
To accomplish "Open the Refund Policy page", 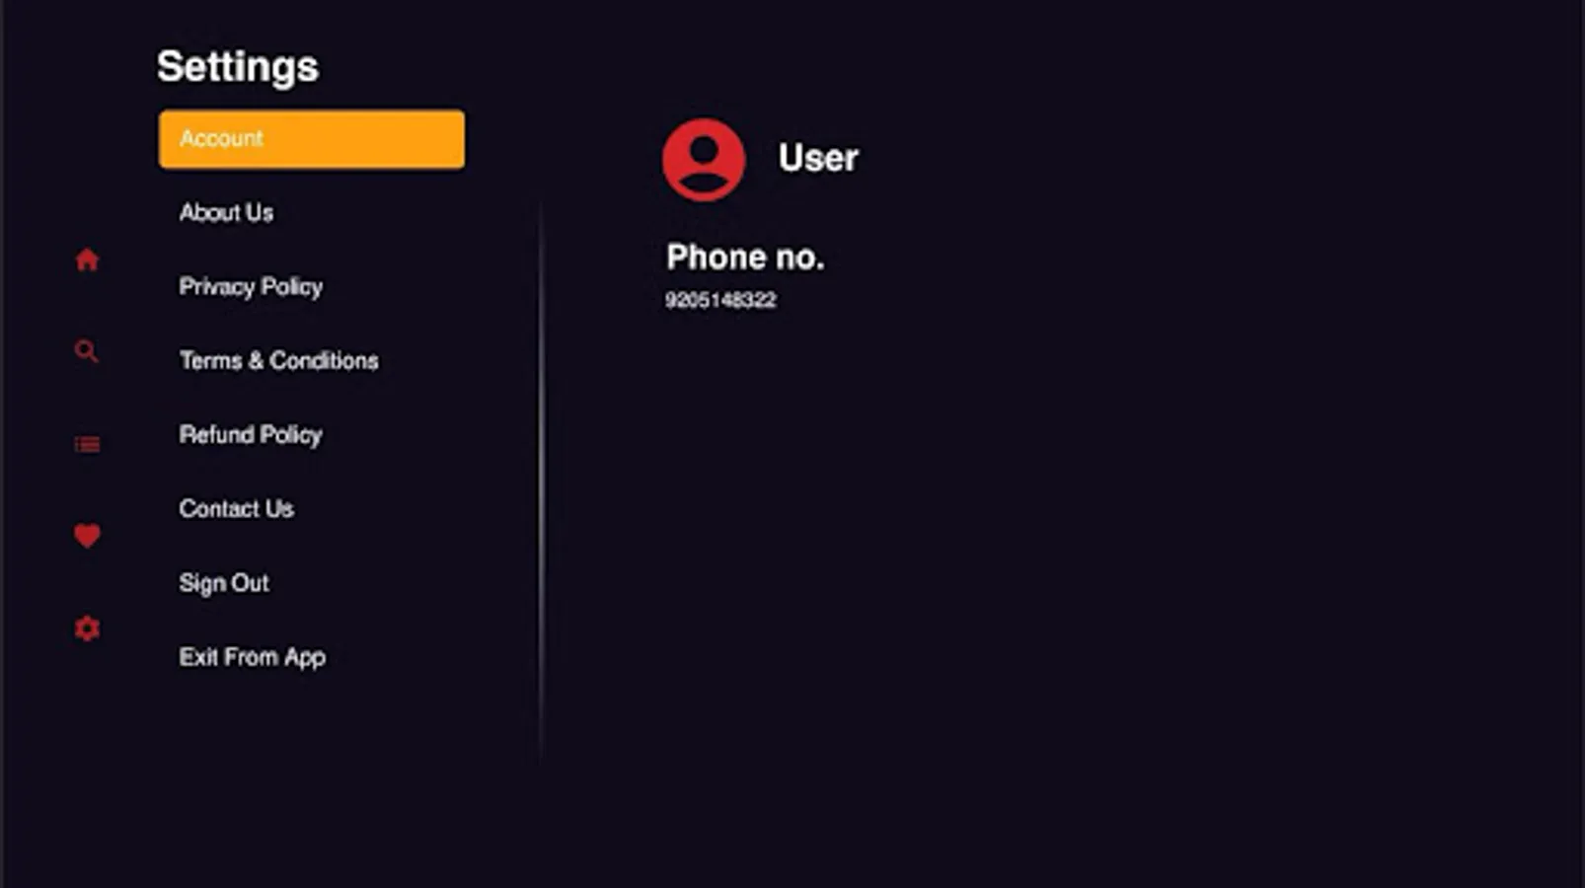I will [x=250, y=434].
